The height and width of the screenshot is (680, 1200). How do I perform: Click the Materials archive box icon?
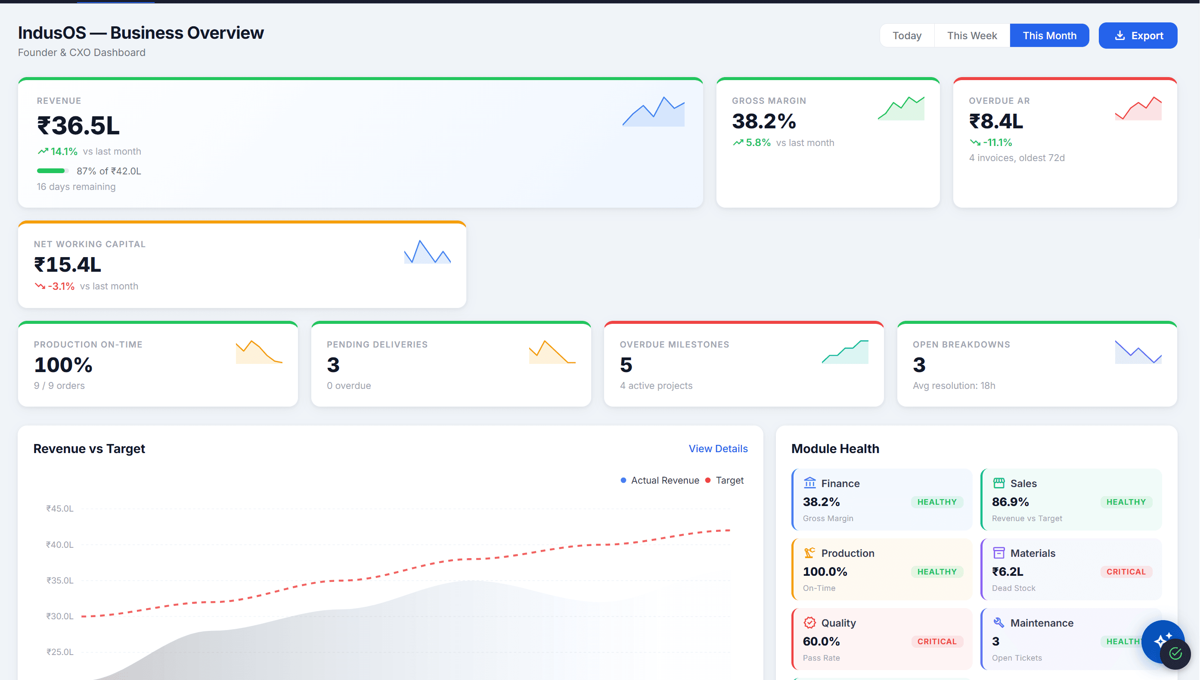click(999, 553)
